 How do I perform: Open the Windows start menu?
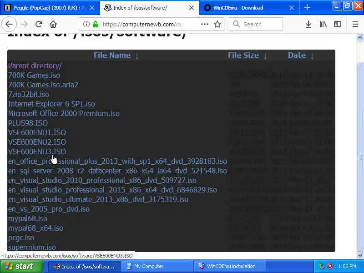(x=21, y=266)
